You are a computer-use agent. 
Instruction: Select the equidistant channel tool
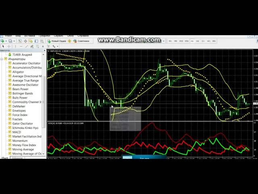32,46
